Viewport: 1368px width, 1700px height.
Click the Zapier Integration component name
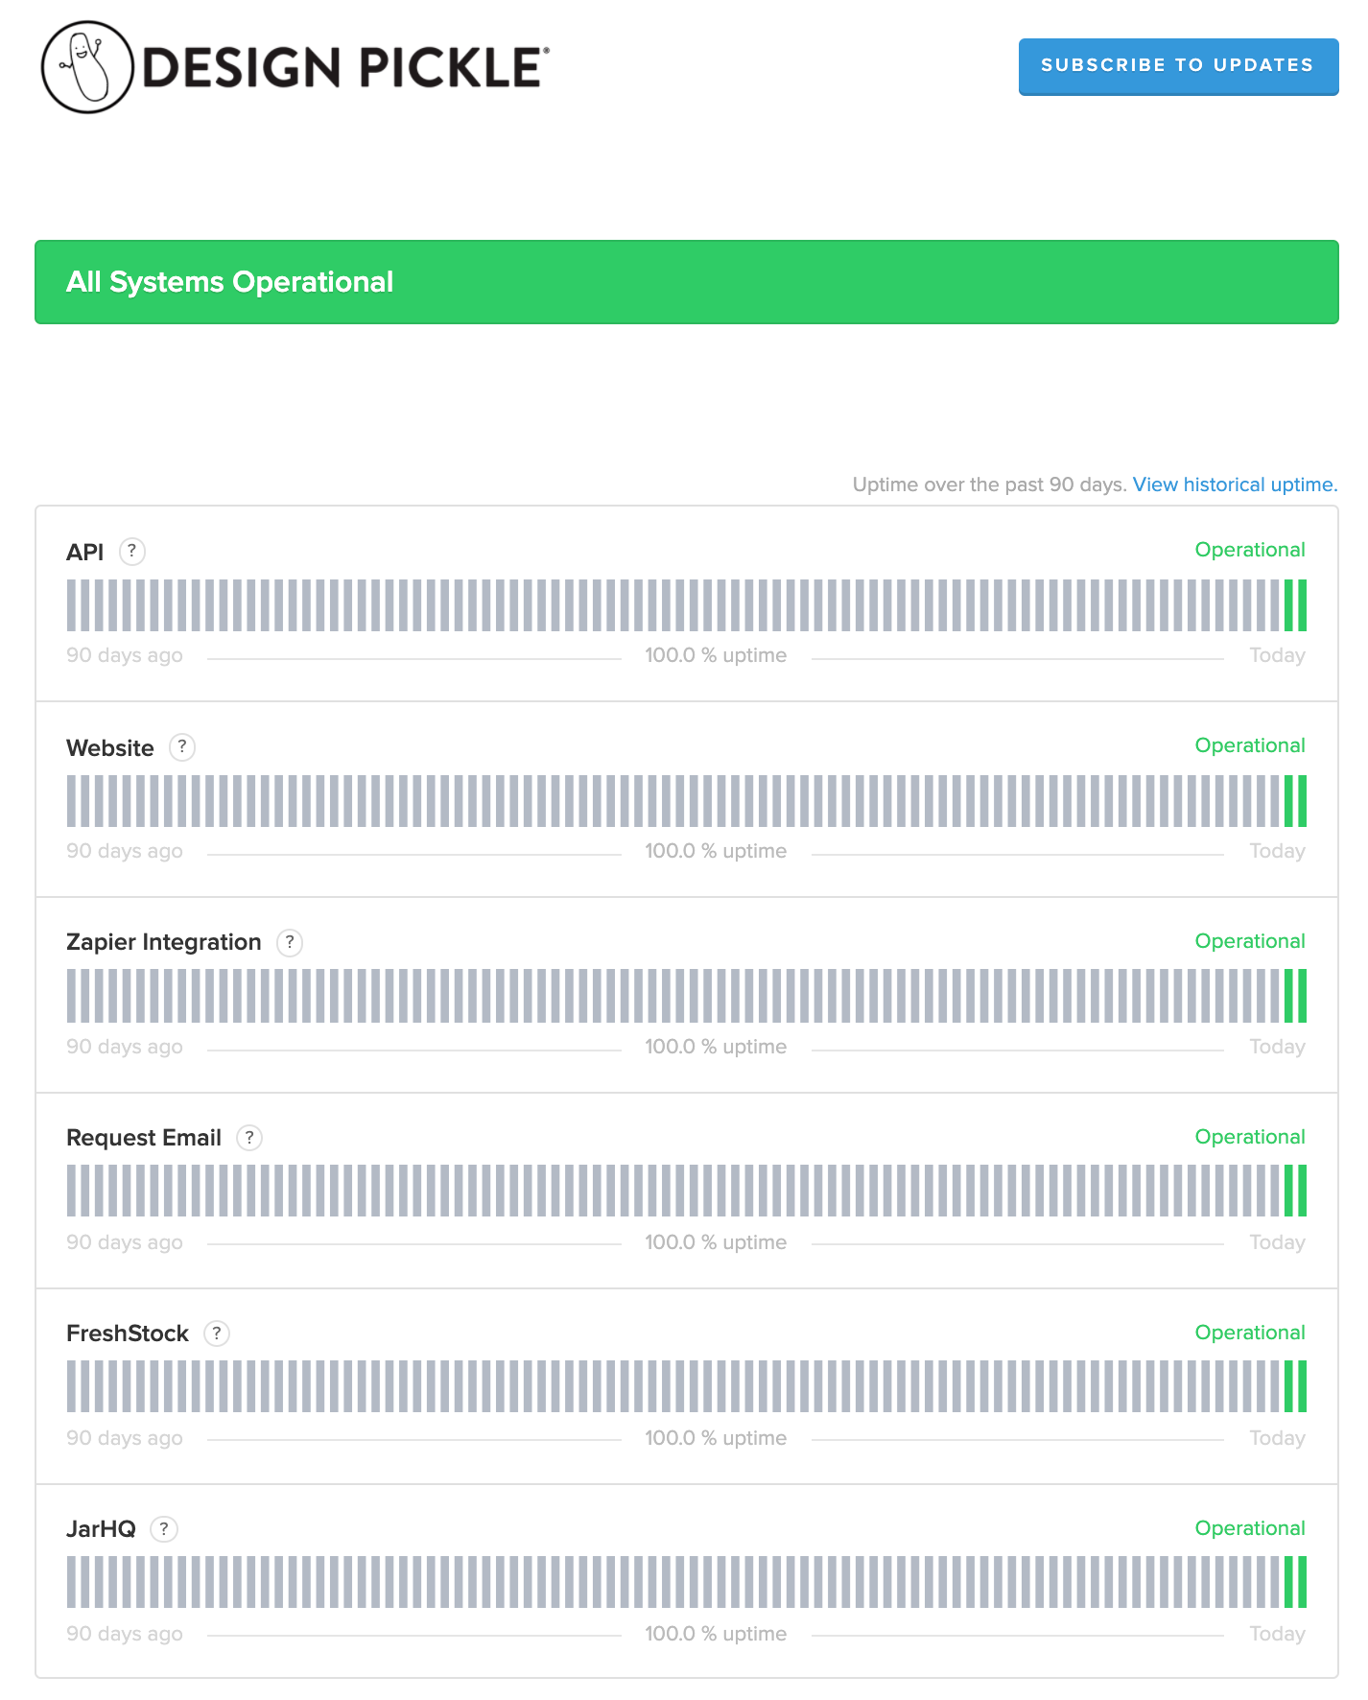click(x=164, y=942)
